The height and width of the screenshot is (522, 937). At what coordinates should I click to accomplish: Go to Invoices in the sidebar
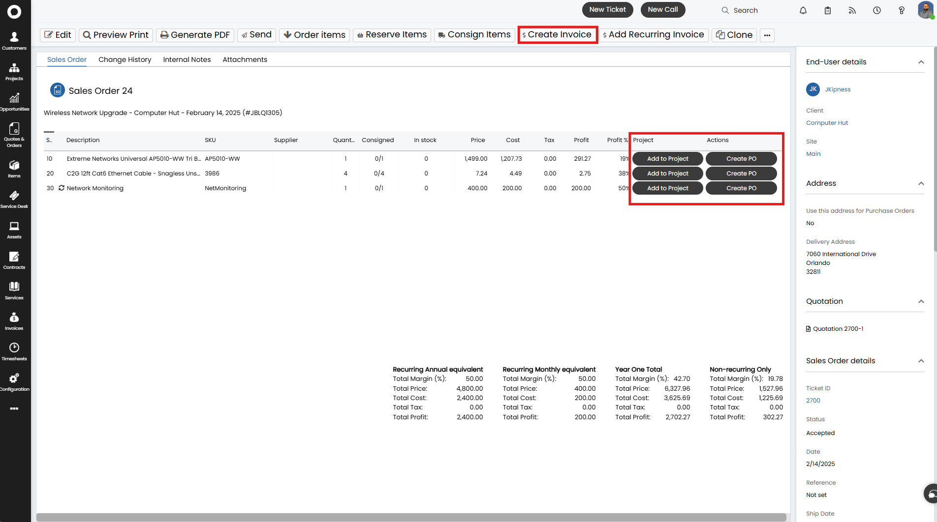(x=14, y=321)
